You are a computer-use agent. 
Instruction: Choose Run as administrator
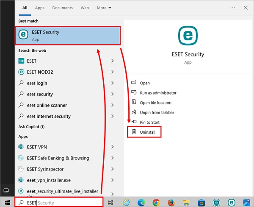point(158,93)
